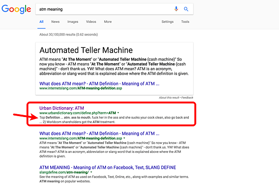Image resolution: width=279 pixels, height=186 pixels.
Task: Expand the internetslang.com result URL arrow
Action: (x=124, y=138)
